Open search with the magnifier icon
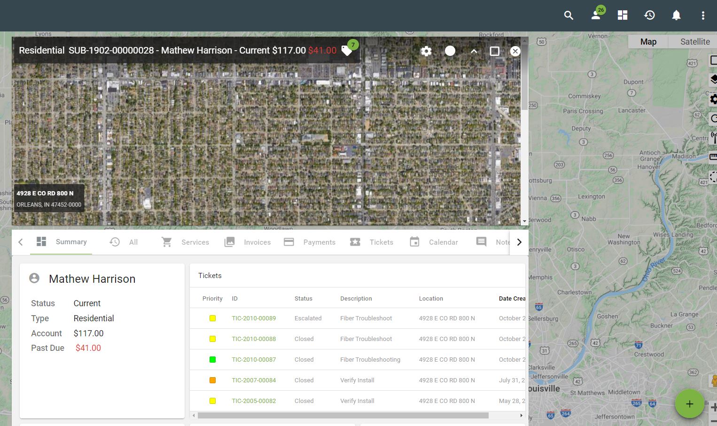This screenshot has height=426, width=717. [569, 15]
